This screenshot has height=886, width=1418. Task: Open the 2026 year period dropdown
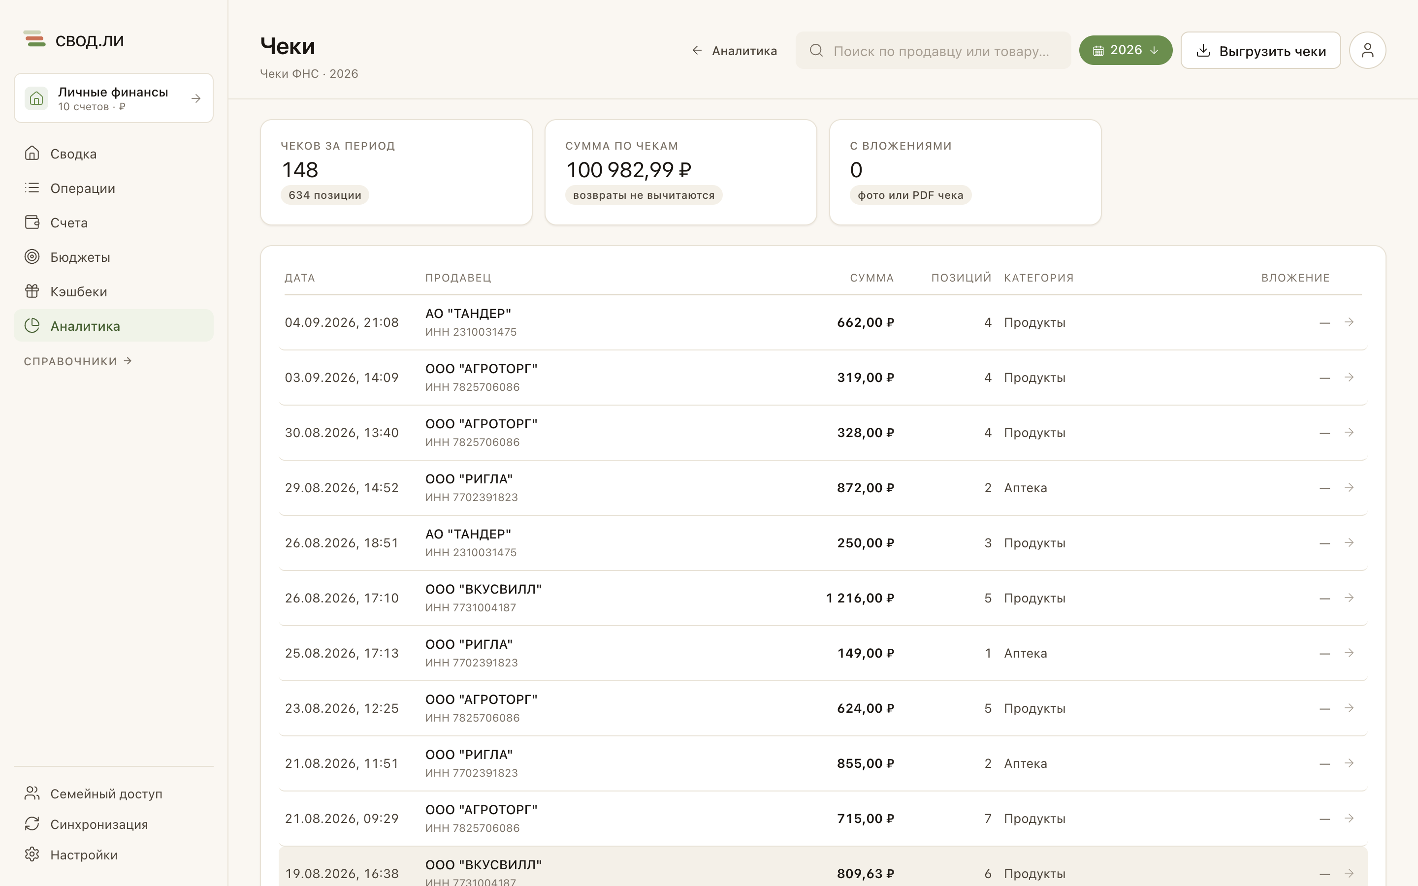pyautogui.click(x=1126, y=50)
